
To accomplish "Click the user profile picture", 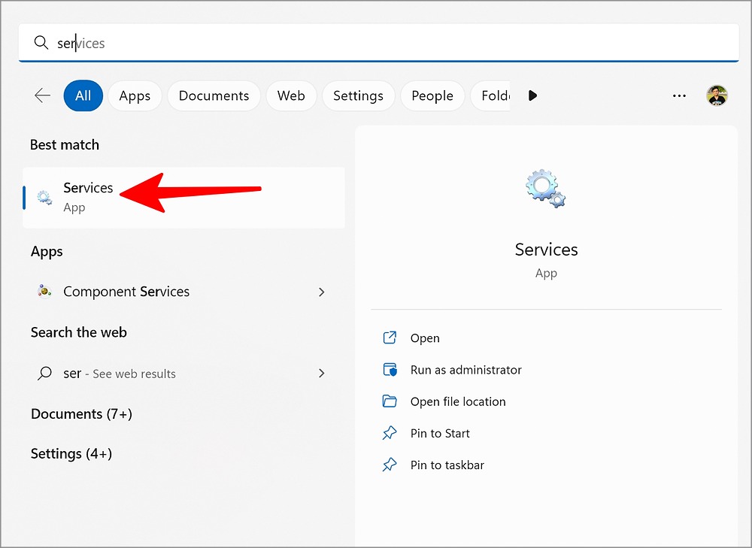I will 717,95.
